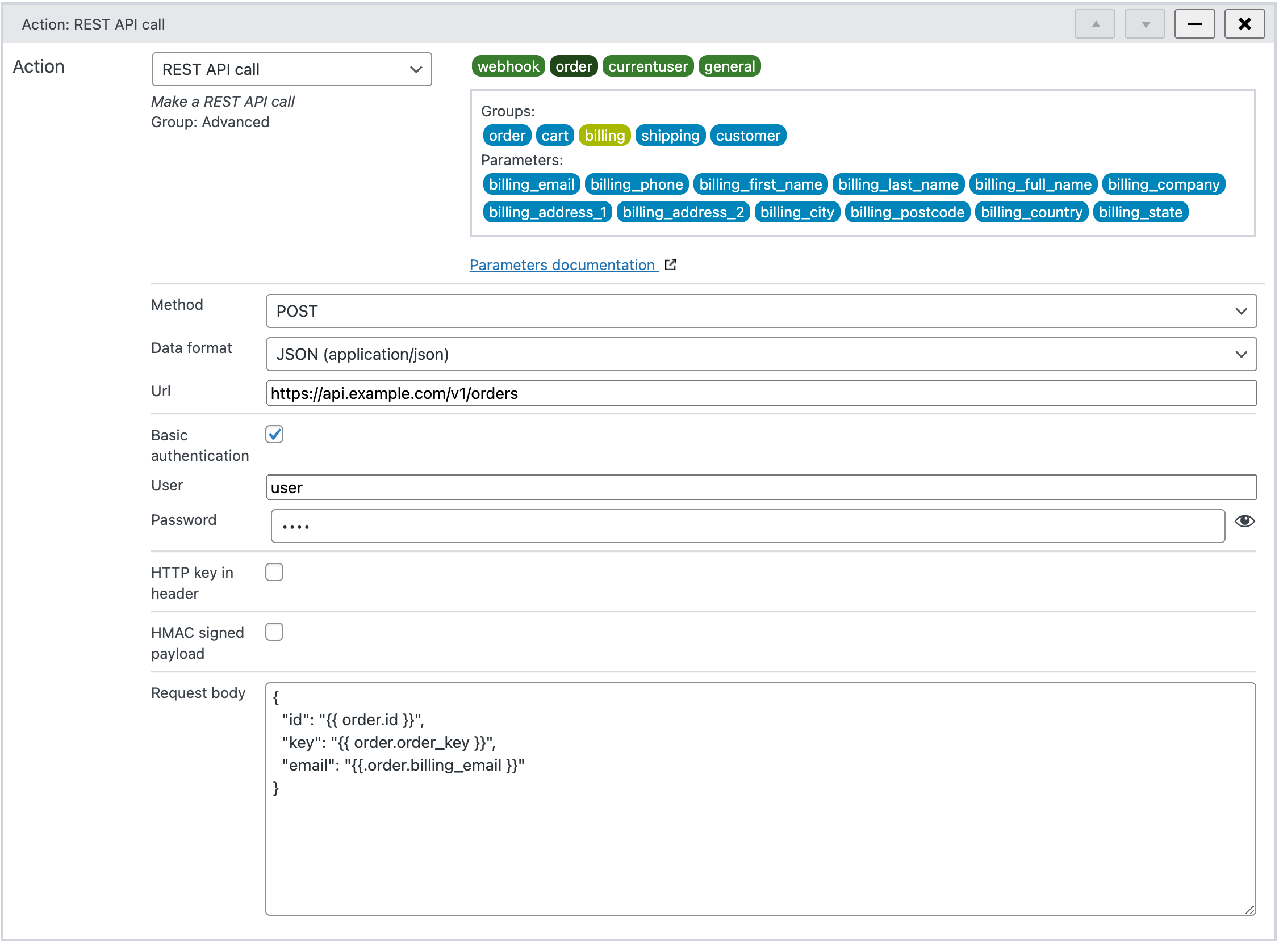Remove the REST API call action

tap(1244, 23)
